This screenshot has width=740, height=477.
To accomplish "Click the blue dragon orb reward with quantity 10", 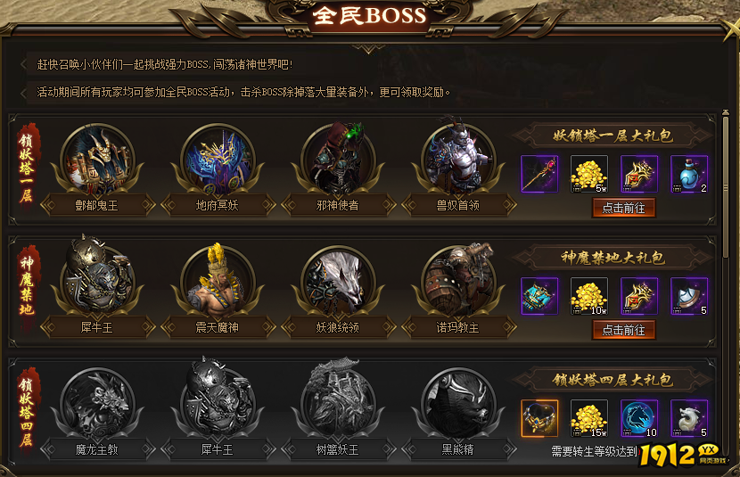I will pyautogui.click(x=639, y=418).
